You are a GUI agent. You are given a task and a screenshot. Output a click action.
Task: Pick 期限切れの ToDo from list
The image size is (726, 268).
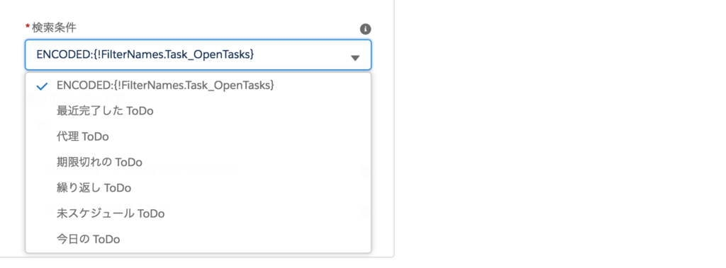click(x=199, y=162)
